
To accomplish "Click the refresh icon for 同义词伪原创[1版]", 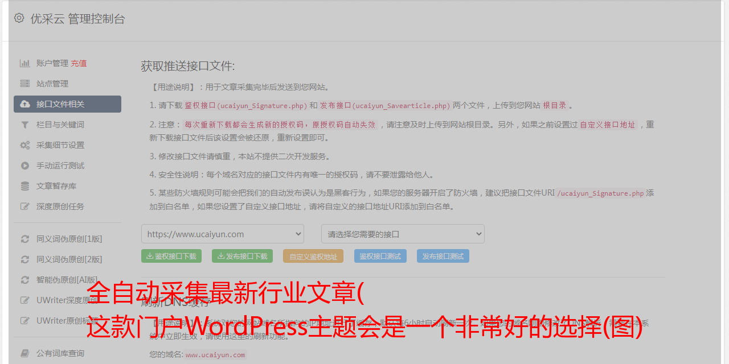I will tap(25, 239).
